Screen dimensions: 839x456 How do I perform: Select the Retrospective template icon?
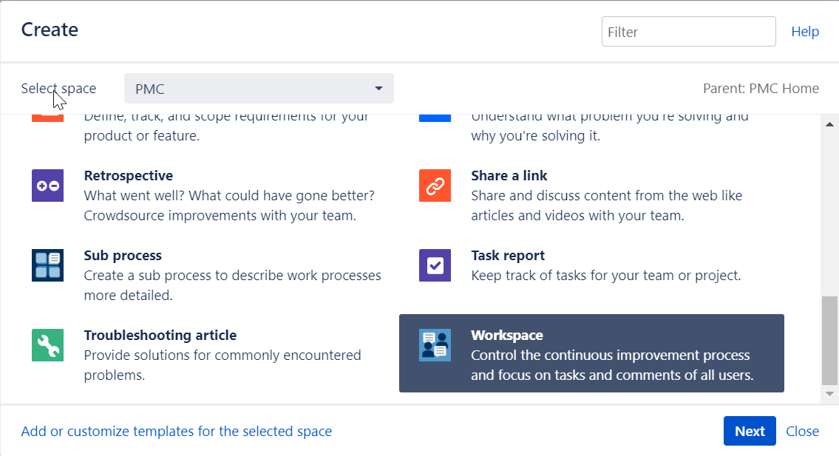(47, 186)
